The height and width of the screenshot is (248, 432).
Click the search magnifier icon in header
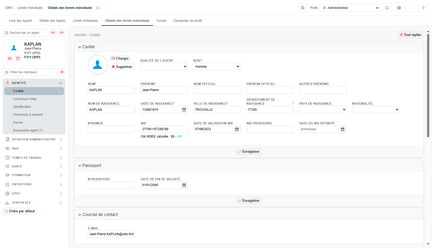[303, 8]
